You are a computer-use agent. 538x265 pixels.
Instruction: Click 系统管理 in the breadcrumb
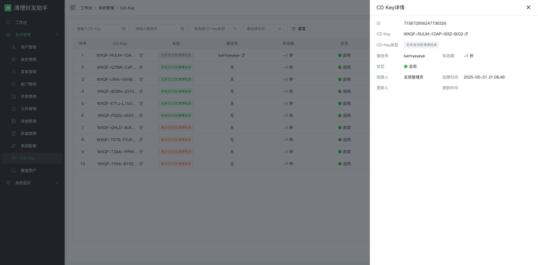(106, 8)
